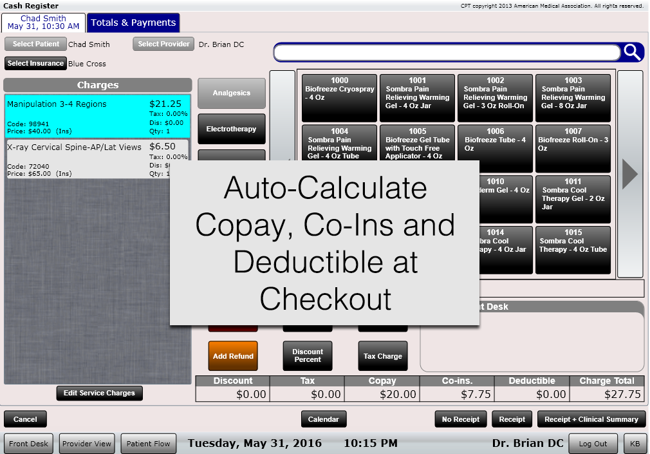Click the right arrow to show more products
The image size is (650, 454).
pos(628,171)
